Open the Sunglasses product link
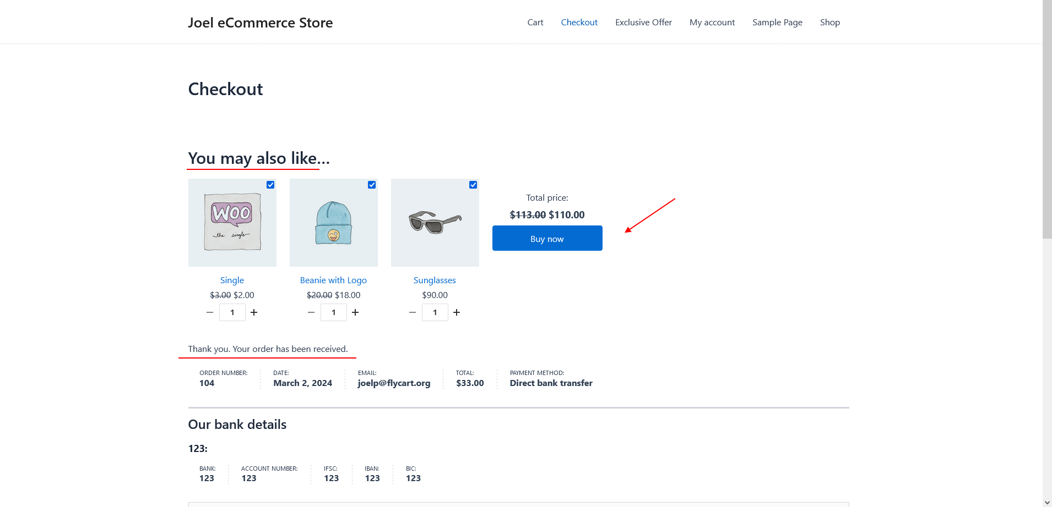 coord(435,280)
